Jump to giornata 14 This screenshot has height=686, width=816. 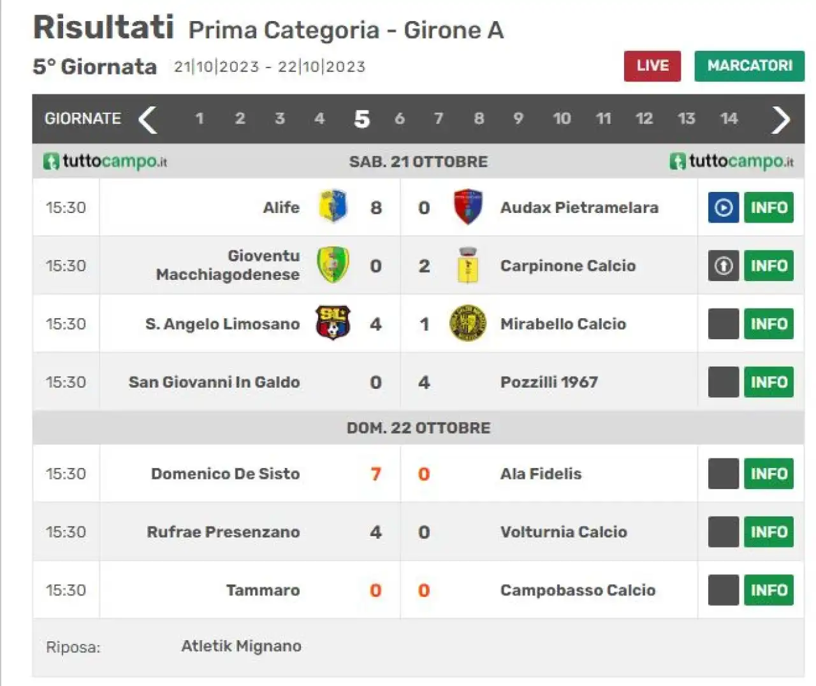point(729,119)
